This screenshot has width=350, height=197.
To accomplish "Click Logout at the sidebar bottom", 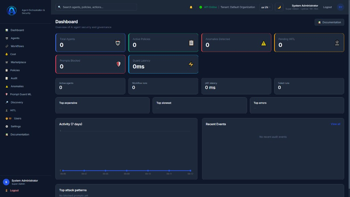I will 14,191.
